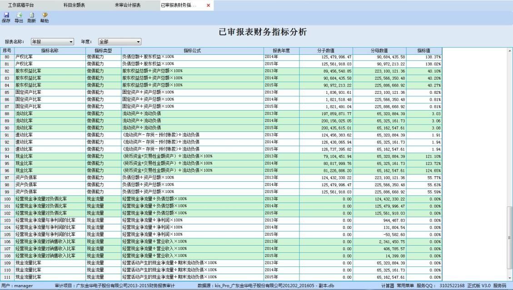This screenshot has height=290, width=513.
Task: Select the 指标公式 column header
Action: (x=192, y=51)
